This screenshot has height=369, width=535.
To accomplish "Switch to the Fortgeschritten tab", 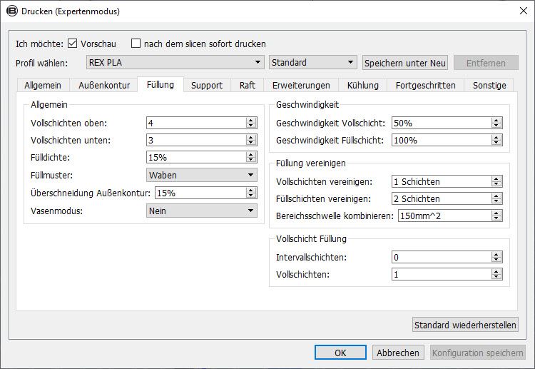I will 425,86.
